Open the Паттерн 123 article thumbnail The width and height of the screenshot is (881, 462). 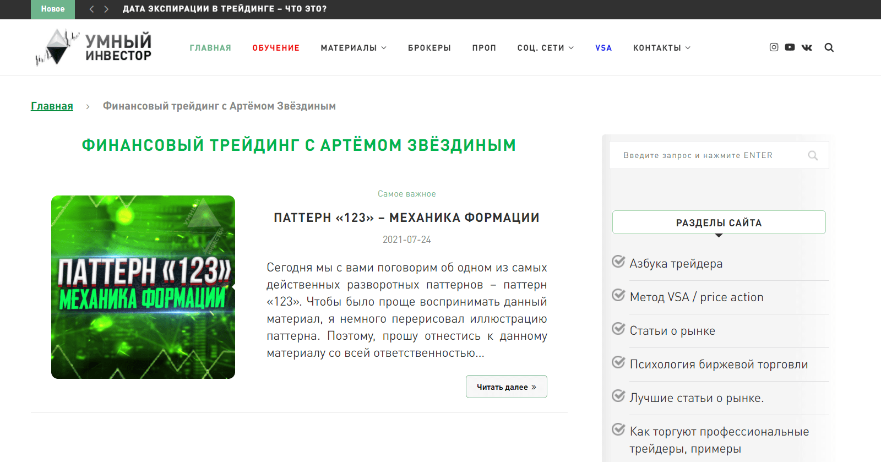[143, 287]
